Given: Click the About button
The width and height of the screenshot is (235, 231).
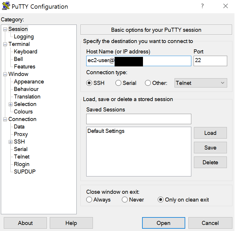Looking at the screenshot, I should pos(25,223).
